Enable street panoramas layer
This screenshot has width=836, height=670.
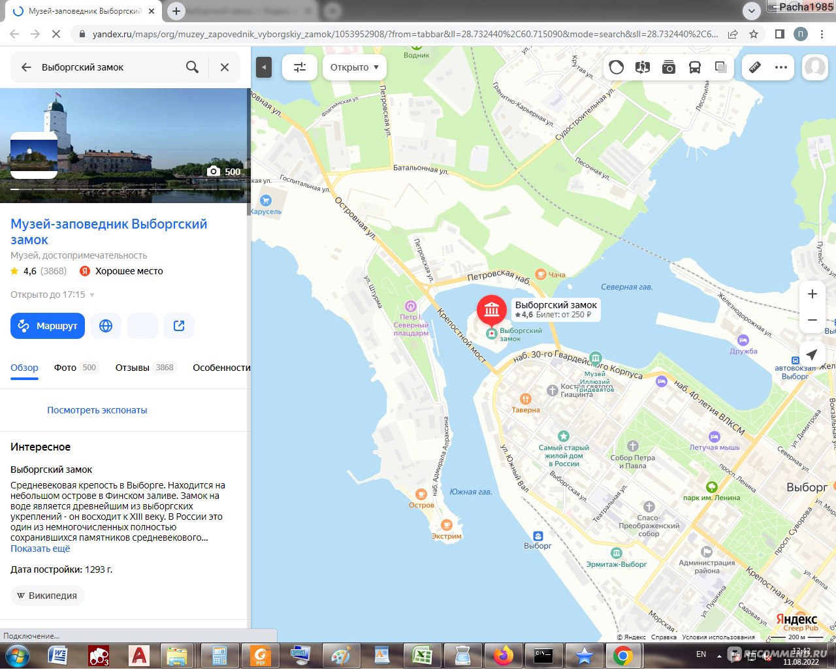[643, 67]
